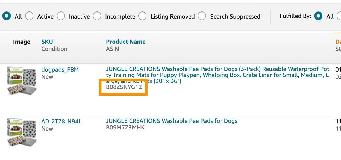Image resolution: width=341 pixels, height=160 pixels.
Task: Sort by the SKU column header
Action: point(47,42)
